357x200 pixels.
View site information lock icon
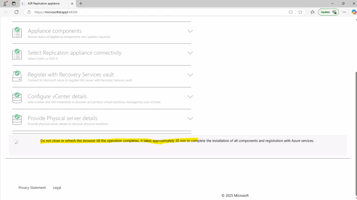[29, 12]
